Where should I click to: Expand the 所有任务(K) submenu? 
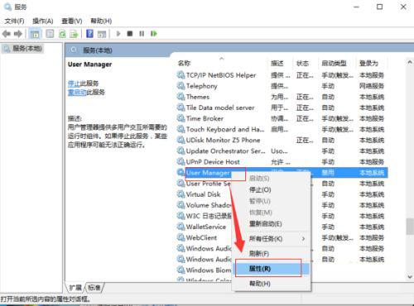tap(272, 239)
